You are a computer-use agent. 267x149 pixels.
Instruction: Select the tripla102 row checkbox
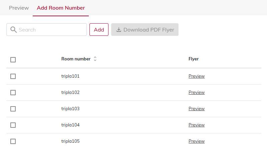pyautogui.click(x=13, y=93)
